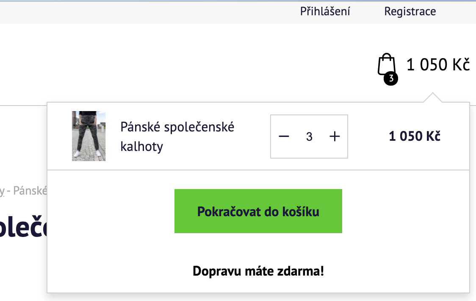Click the empty gray top bar area
Screen dimensions: 476x301
click(x=148, y=11)
